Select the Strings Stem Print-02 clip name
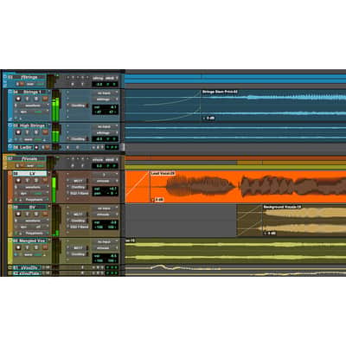This screenshot has height=346, width=346. coord(220,92)
